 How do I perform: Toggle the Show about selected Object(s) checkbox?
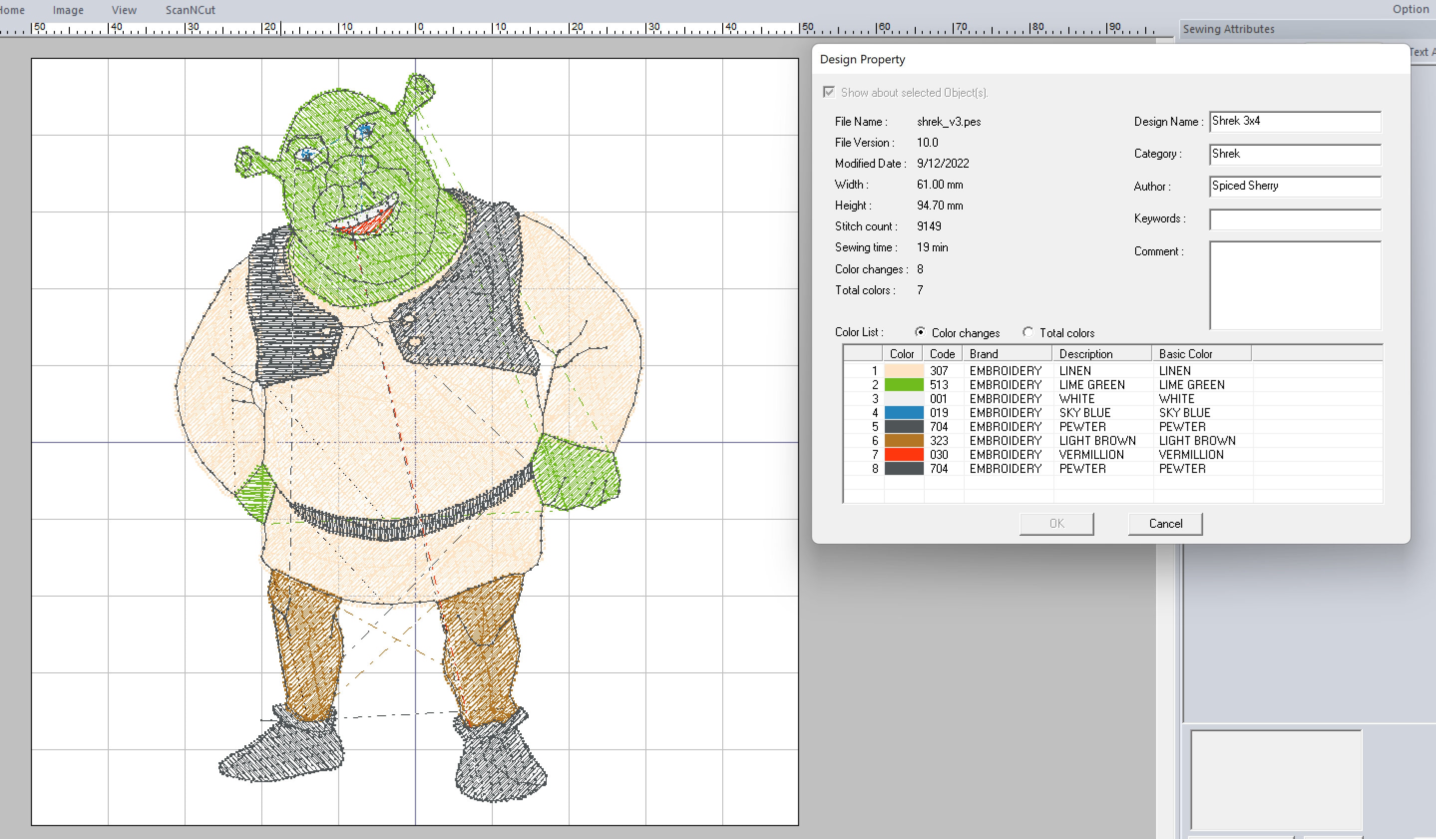point(829,92)
